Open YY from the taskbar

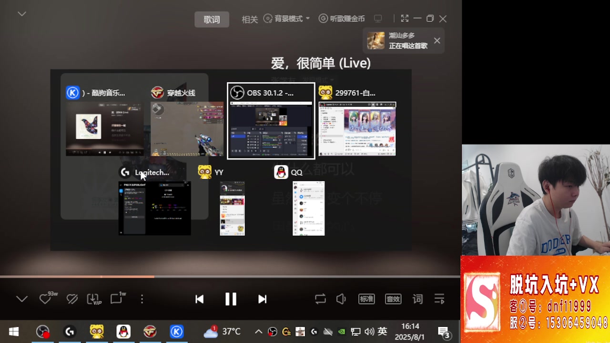pos(97,332)
